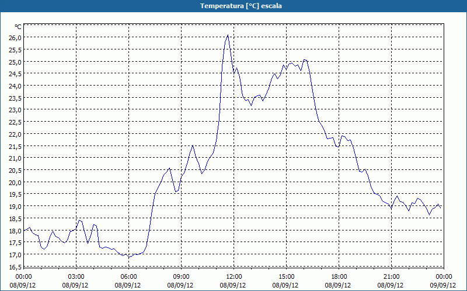Select the 19,0 axis value
This screenshot has width=467, height=291.
[15, 207]
